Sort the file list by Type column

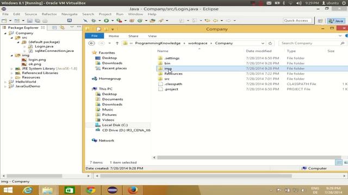coord(291,51)
